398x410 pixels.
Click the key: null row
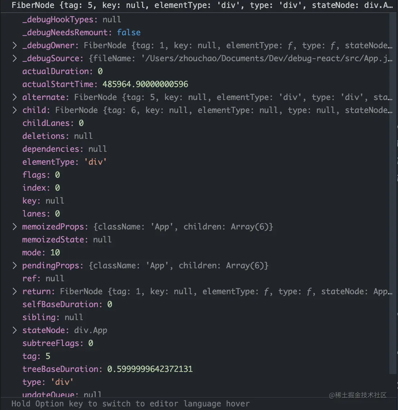pyautogui.click(x=43, y=201)
